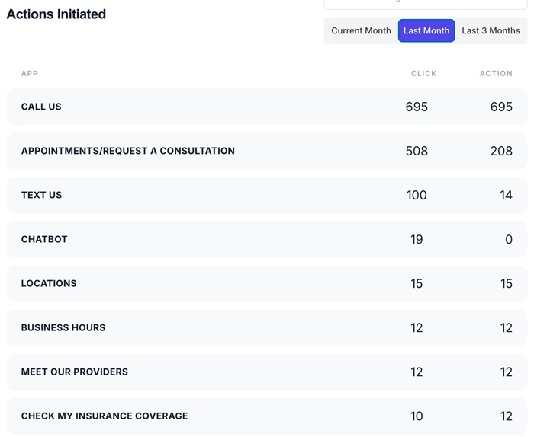
Task: Click the LOCATIONS action count 15
Action: 506,283
